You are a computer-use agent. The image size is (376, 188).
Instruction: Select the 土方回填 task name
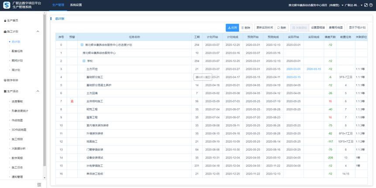click(x=92, y=93)
